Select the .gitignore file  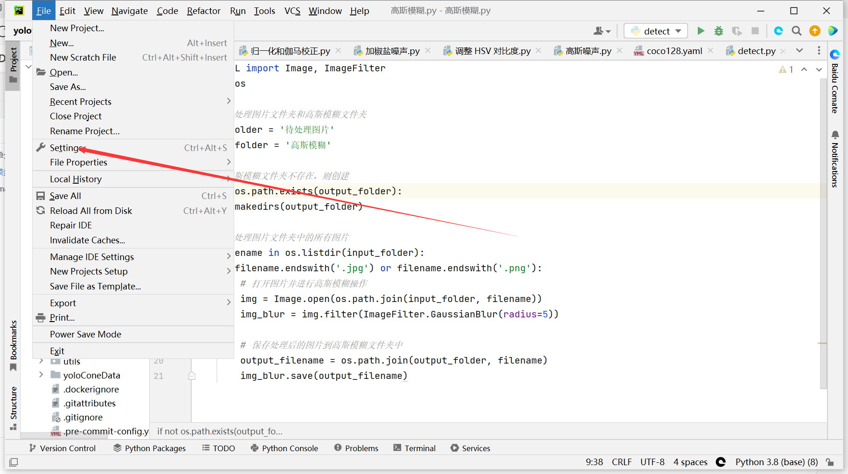pyautogui.click(x=83, y=417)
